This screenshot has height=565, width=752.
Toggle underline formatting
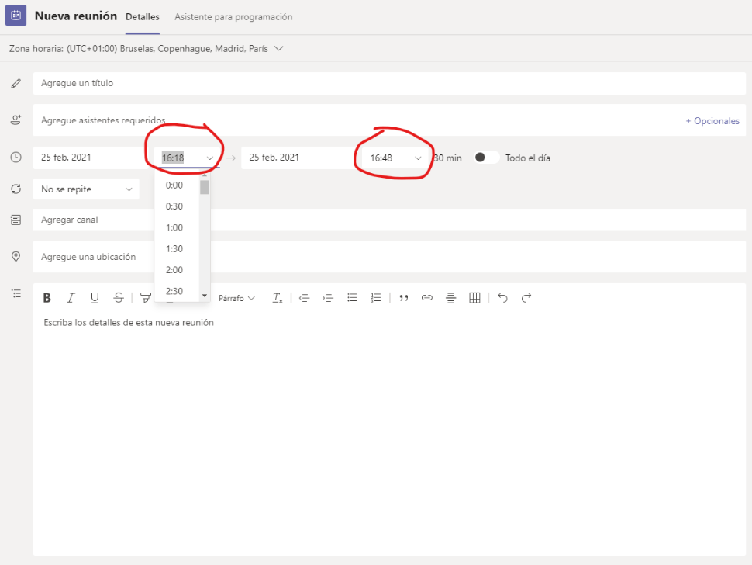coord(95,298)
